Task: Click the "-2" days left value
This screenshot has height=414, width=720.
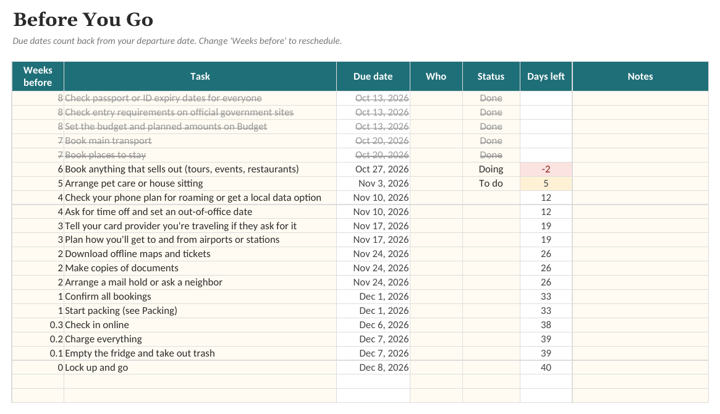Action: (546, 169)
